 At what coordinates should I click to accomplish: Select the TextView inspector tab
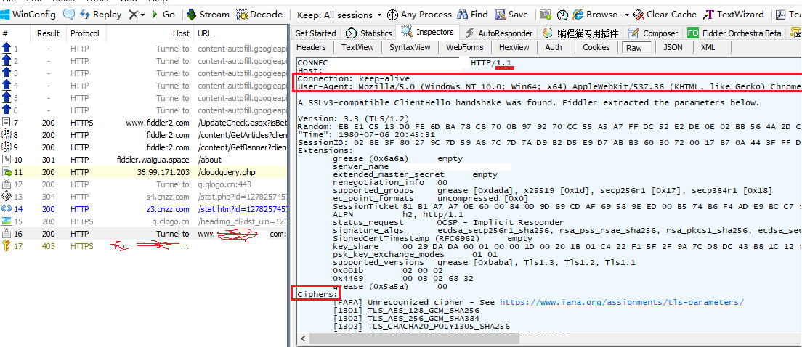tap(357, 47)
